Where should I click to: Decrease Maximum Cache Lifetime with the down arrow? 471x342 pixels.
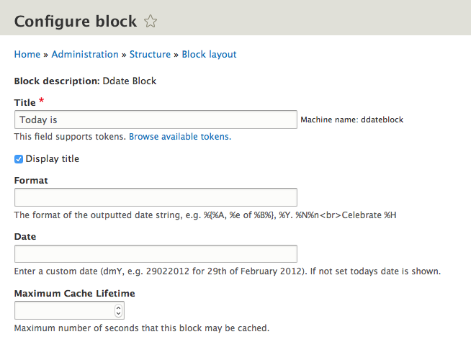tap(119, 314)
